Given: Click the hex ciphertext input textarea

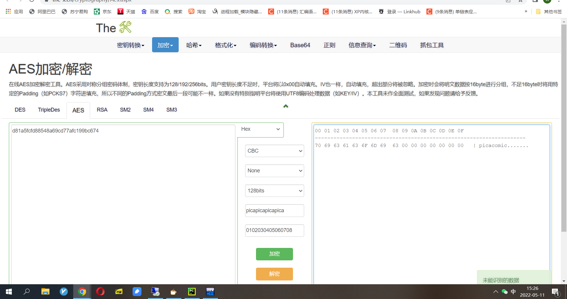Looking at the screenshot, I should click(x=123, y=204).
